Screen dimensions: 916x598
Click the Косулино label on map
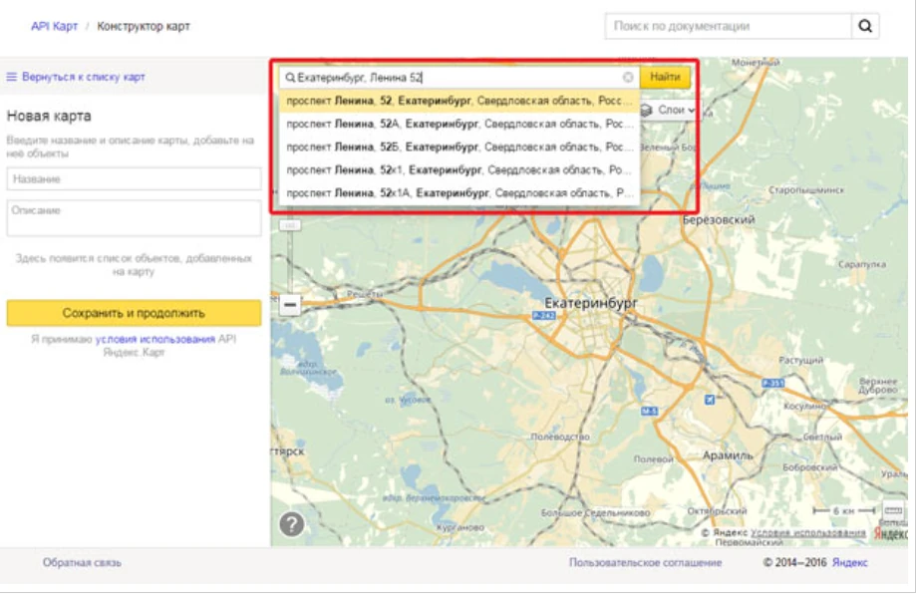point(805,406)
